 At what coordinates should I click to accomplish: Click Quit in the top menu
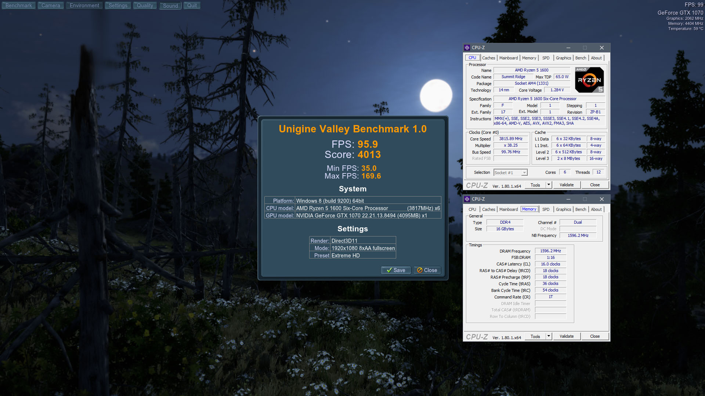click(x=192, y=5)
